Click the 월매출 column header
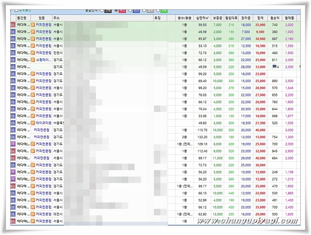 289,18
